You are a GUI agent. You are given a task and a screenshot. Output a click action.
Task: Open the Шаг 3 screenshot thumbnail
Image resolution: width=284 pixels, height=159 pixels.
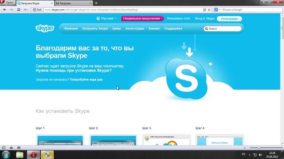pyautogui.click(x=166, y=140)
